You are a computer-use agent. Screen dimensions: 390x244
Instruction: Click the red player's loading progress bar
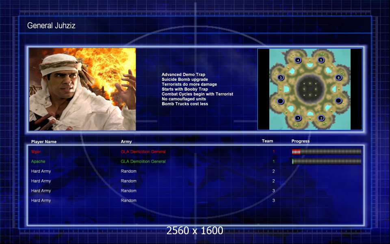[x=327, y=152]
